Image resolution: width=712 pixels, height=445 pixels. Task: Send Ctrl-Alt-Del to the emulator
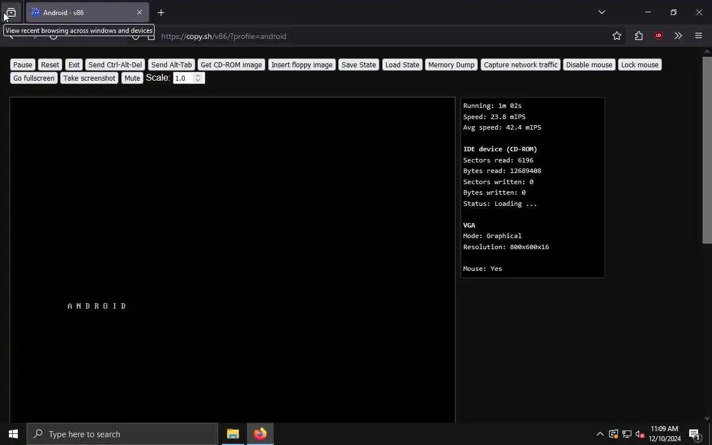115,65
